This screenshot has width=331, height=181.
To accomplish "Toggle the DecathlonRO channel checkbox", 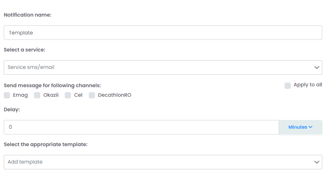I will [92, 95].
